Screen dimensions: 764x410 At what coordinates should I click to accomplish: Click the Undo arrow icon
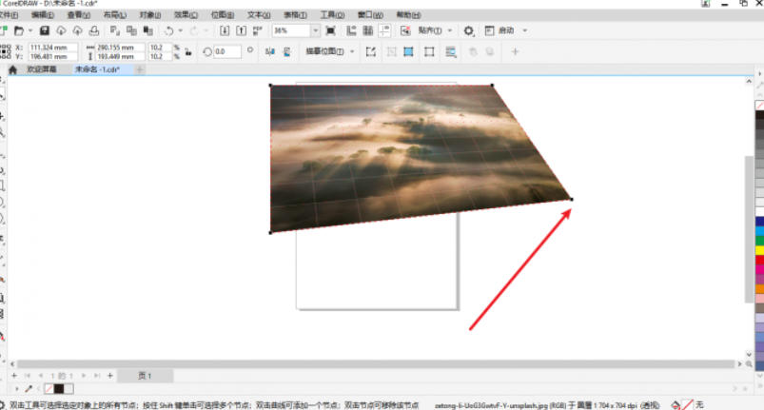tap(168, 31)
